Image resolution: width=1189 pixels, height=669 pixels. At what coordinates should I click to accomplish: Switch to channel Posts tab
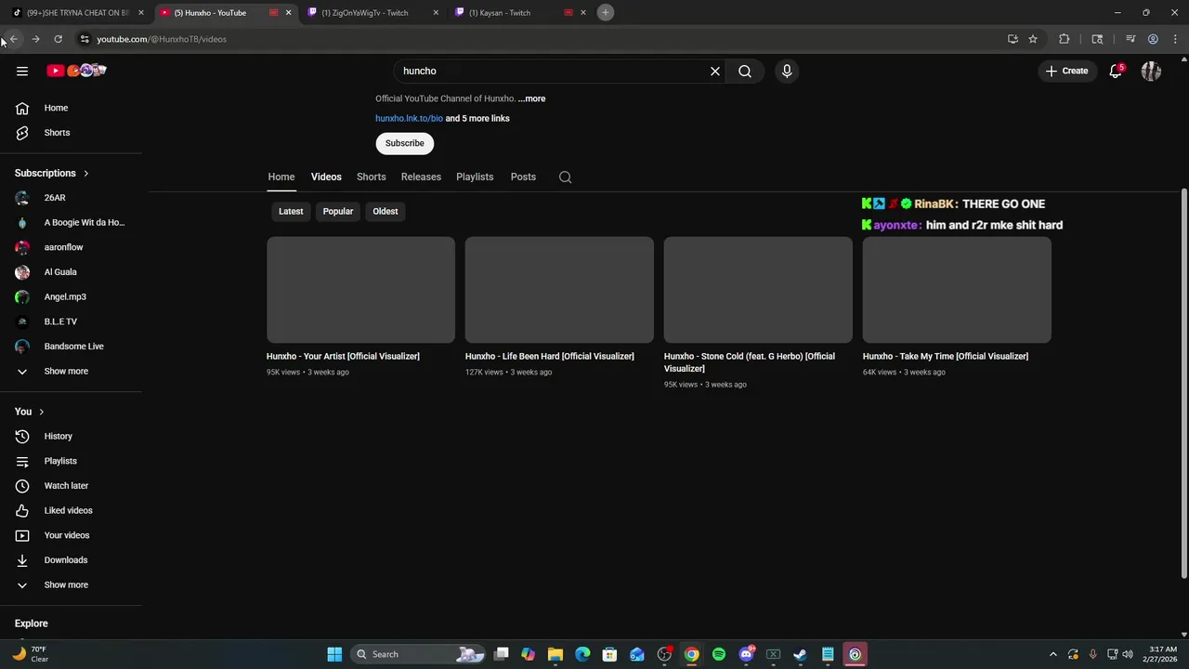[523, 177]
